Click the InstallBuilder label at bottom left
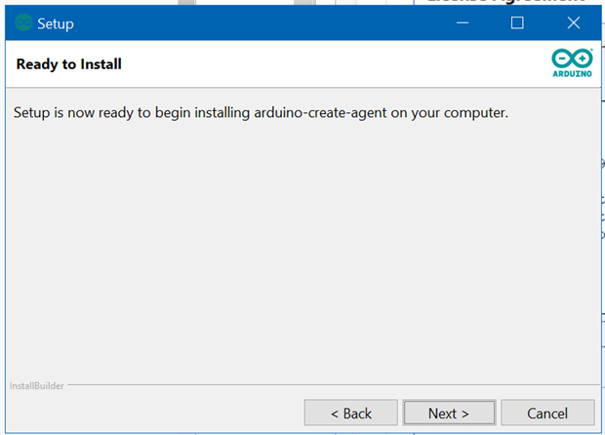Viewport: 605px width, 435px height. 35,385
